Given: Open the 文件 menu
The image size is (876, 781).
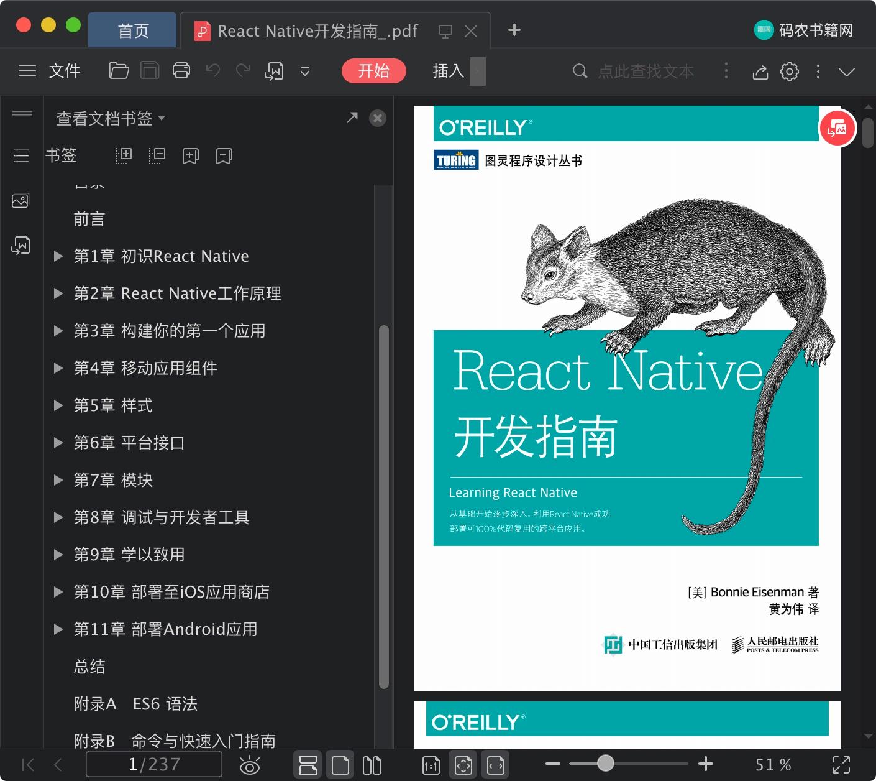Looking at the screenshot, I should click(x=65, y=71).
